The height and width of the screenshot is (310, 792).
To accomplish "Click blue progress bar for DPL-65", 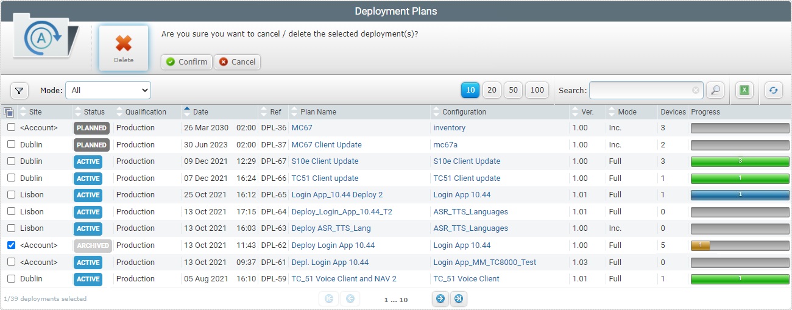I will coord(740,195).
